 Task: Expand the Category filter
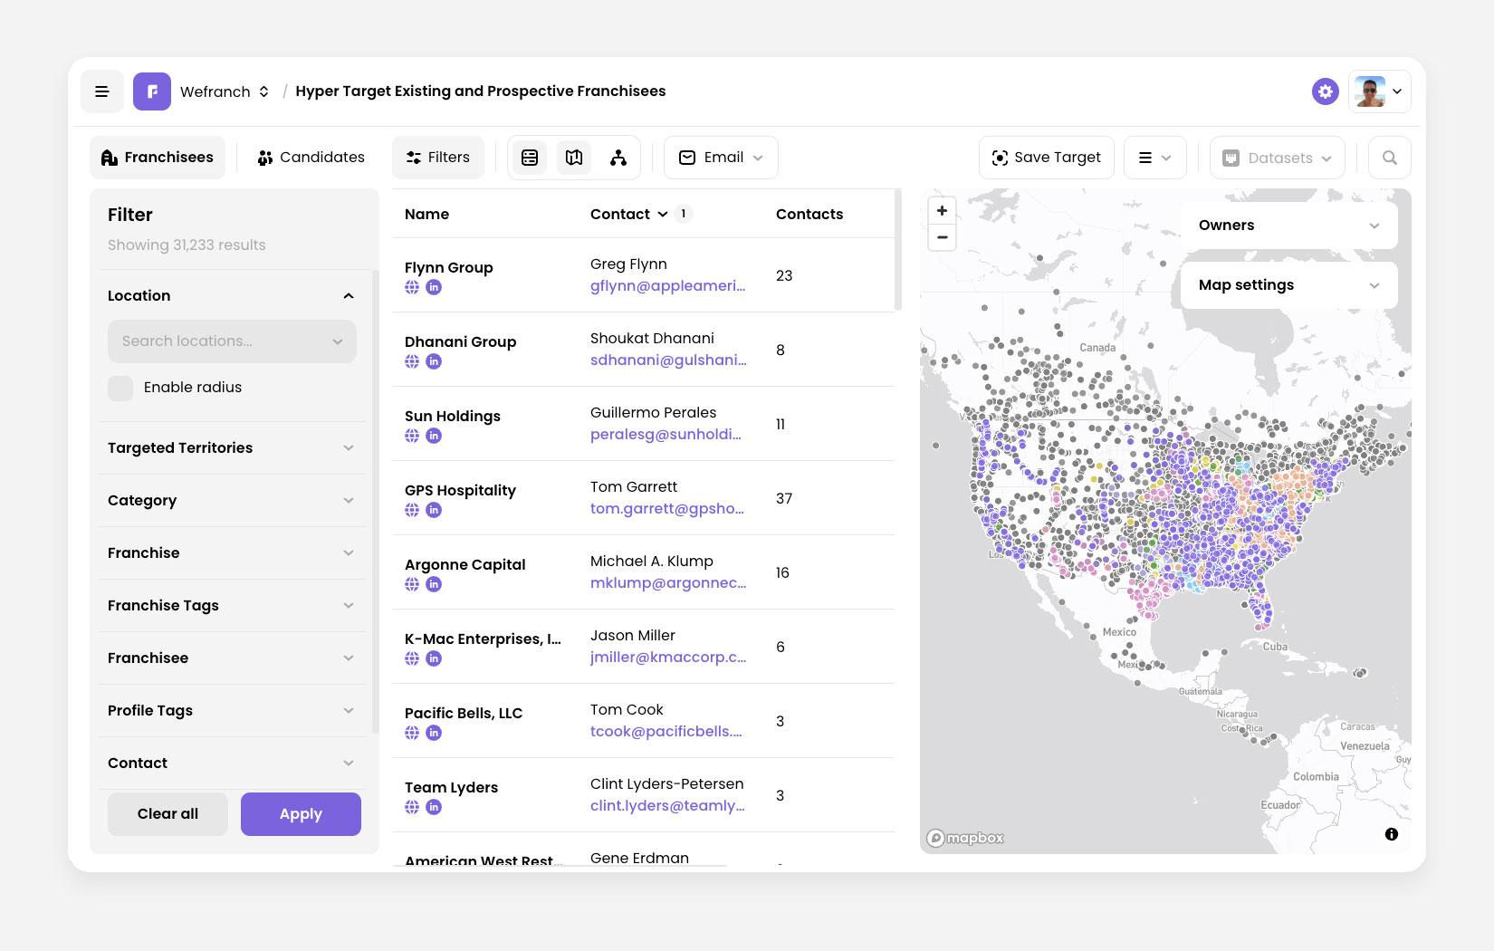[x=231, y=501]
